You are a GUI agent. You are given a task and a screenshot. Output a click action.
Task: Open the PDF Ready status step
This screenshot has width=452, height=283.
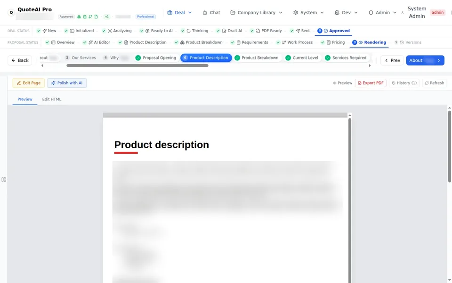pyautogui.click(x=266, y=31)
